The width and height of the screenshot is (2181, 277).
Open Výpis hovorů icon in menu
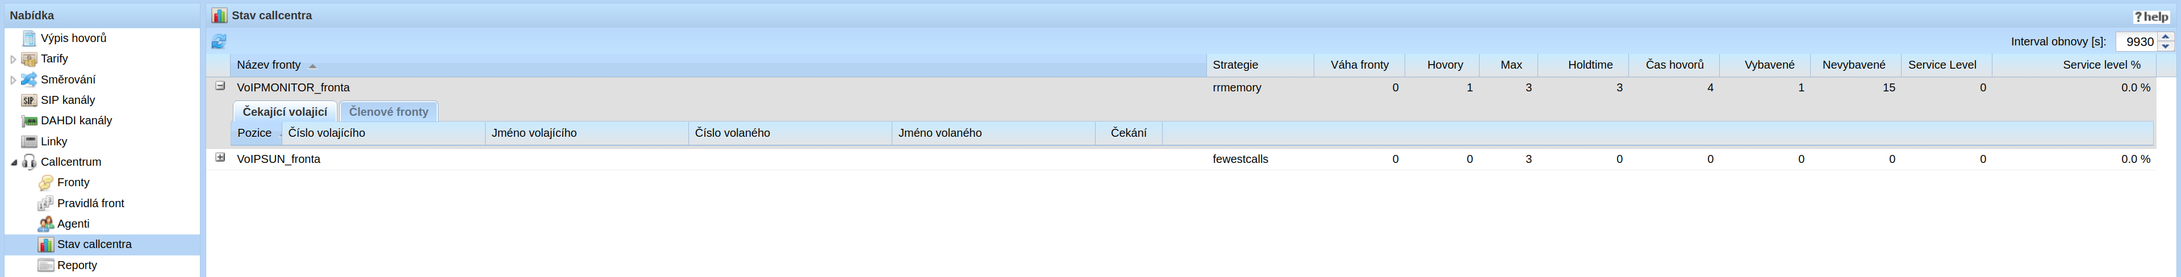(x=30, y=38)
